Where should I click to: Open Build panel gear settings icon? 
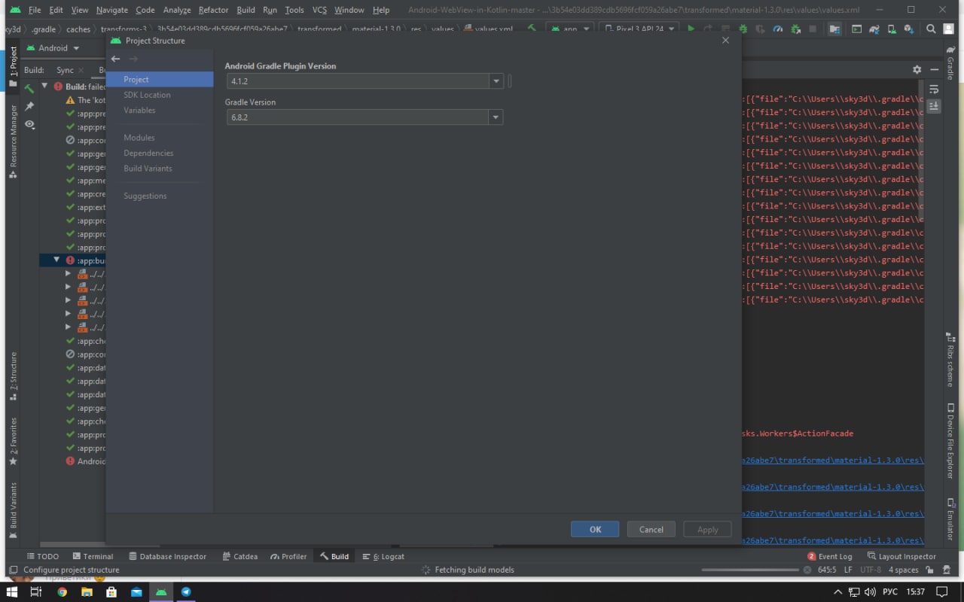pyautogui.click(x=917, y=69)
